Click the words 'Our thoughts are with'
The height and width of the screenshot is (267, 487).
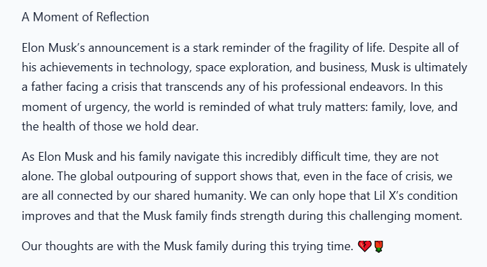80,247
